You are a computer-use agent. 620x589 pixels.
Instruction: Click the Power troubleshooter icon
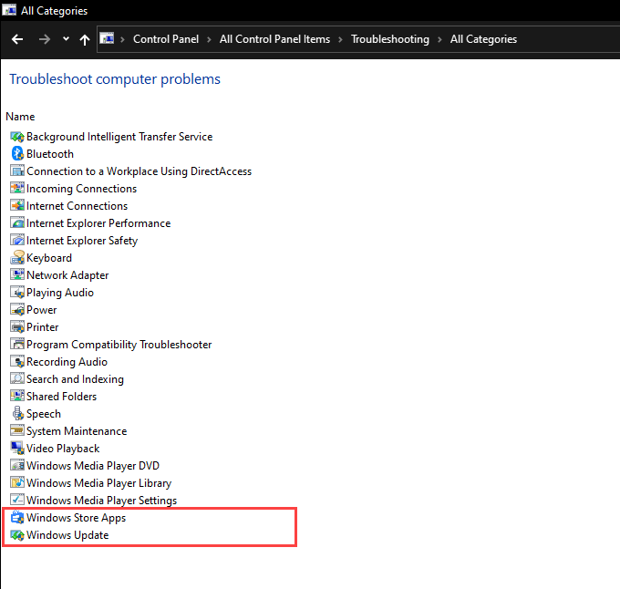coord(17,310)
